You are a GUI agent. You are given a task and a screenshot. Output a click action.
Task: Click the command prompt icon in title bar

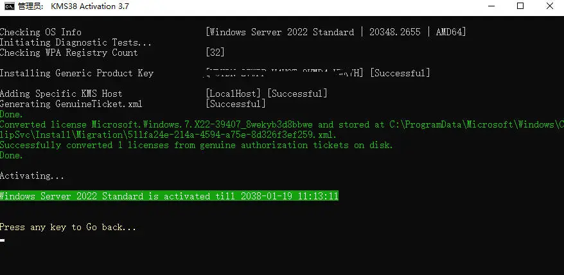click(x=10, y=6)
